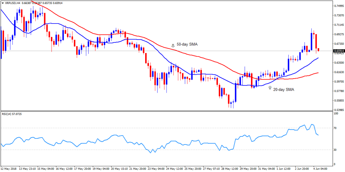Select the RSI 70 overbought level label
This screenshot has height=172, width=345.
coord(335,128)
